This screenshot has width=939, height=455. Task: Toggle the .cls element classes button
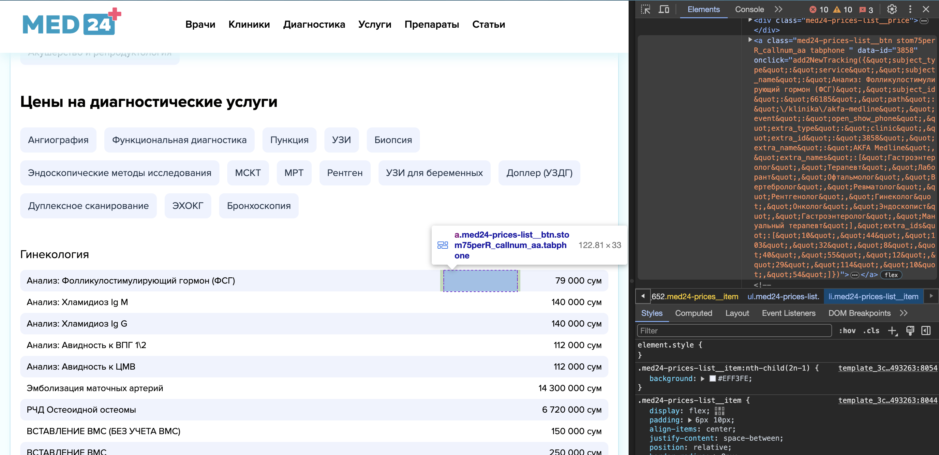coord(871,330)
